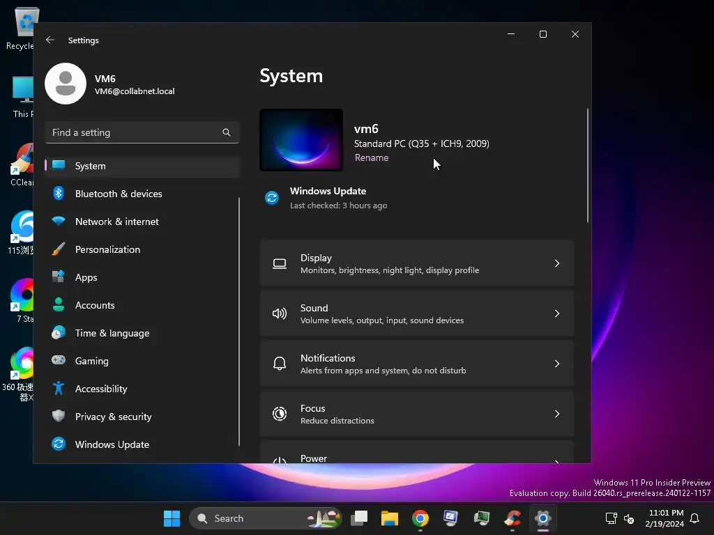
Task: Click the Settings gear on the taskbar
Action: pos(542,518)
